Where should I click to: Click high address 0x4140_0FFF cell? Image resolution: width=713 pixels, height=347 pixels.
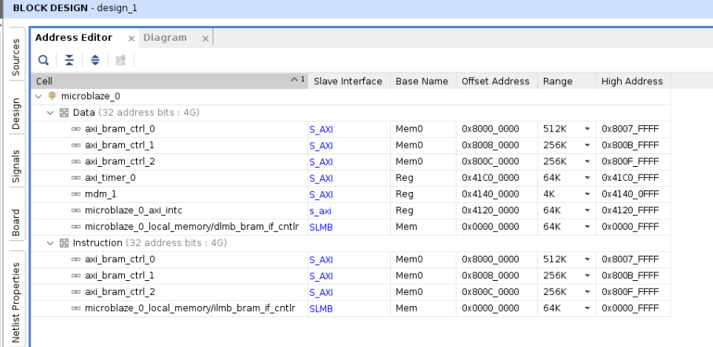point(630,194)
